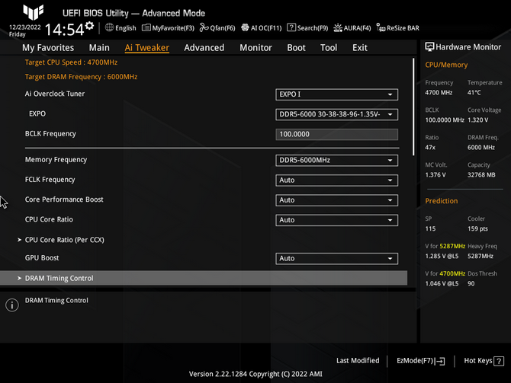Click the 12/23/2022 date
The width and height of the screenshot is (511, 383).
click(x=24, y=27)
